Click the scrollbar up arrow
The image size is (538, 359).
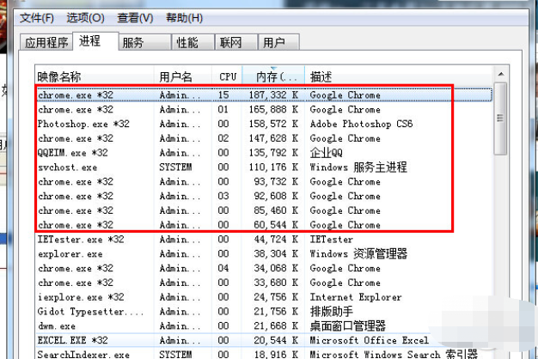[501, 74]
